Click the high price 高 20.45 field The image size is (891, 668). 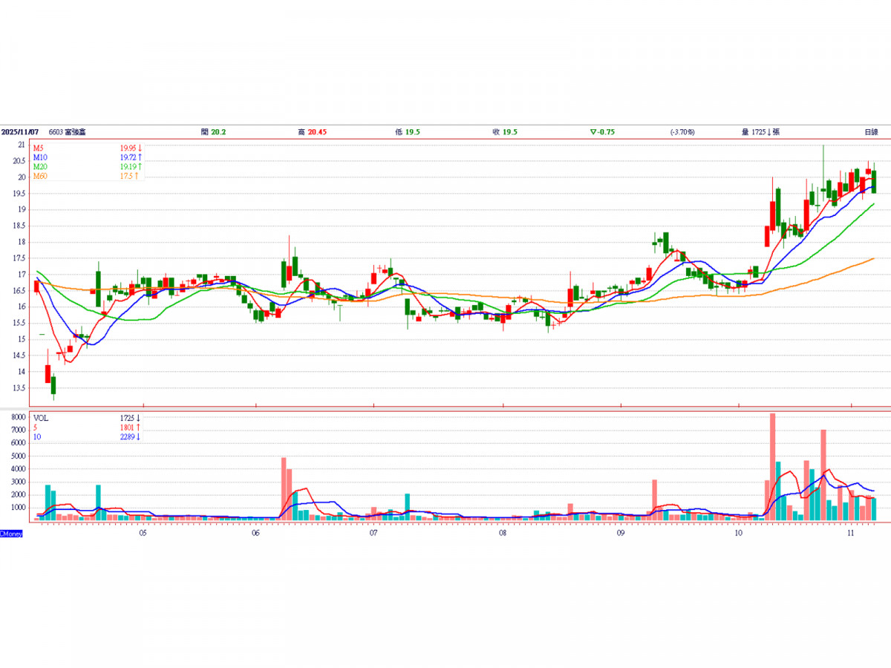coord(312,131)
